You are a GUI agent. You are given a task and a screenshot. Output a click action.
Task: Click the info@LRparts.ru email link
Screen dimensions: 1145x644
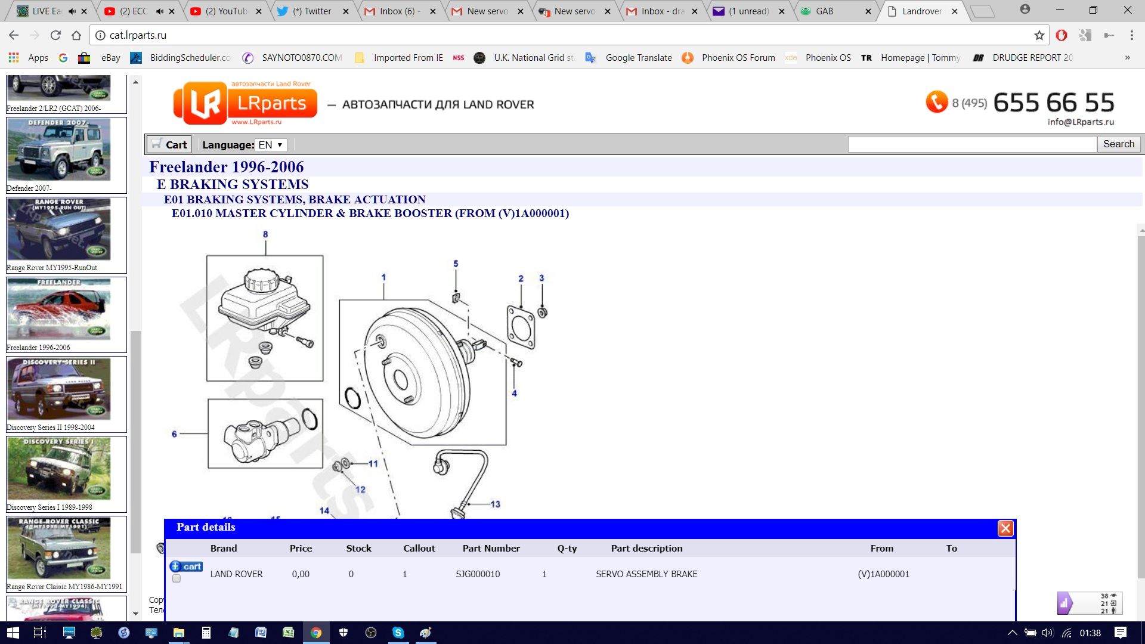1080,122
